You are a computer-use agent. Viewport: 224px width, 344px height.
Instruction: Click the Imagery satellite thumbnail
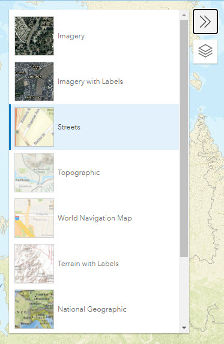[x=34, y=36]
